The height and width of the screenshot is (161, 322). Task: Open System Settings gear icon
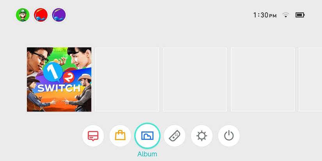coord(202,136)
